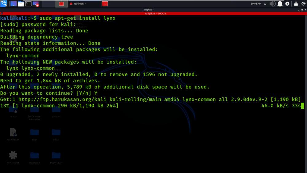Open the file manager launcher

[21, 4]
